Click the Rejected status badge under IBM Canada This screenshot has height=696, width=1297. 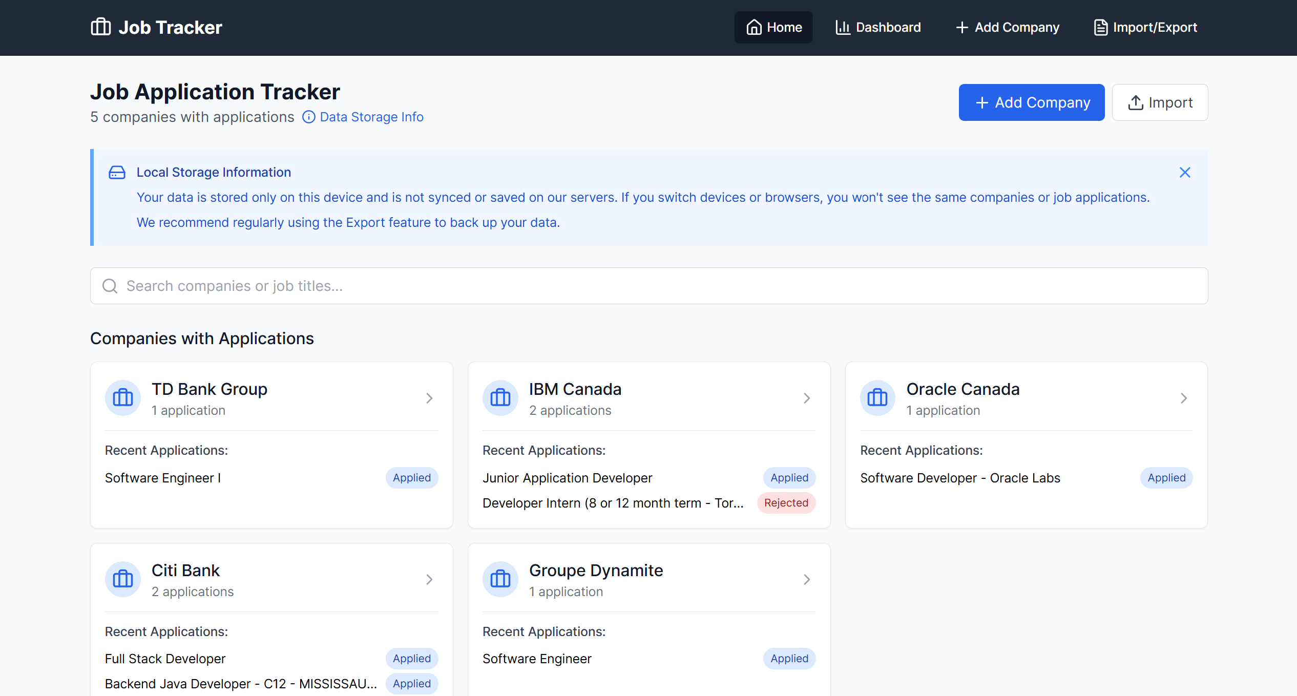tap(786, 503)
